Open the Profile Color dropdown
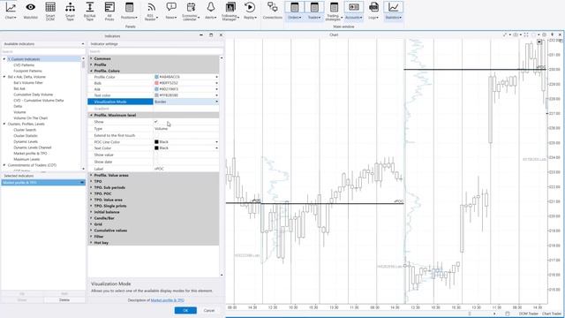 (x=216, y=77)
